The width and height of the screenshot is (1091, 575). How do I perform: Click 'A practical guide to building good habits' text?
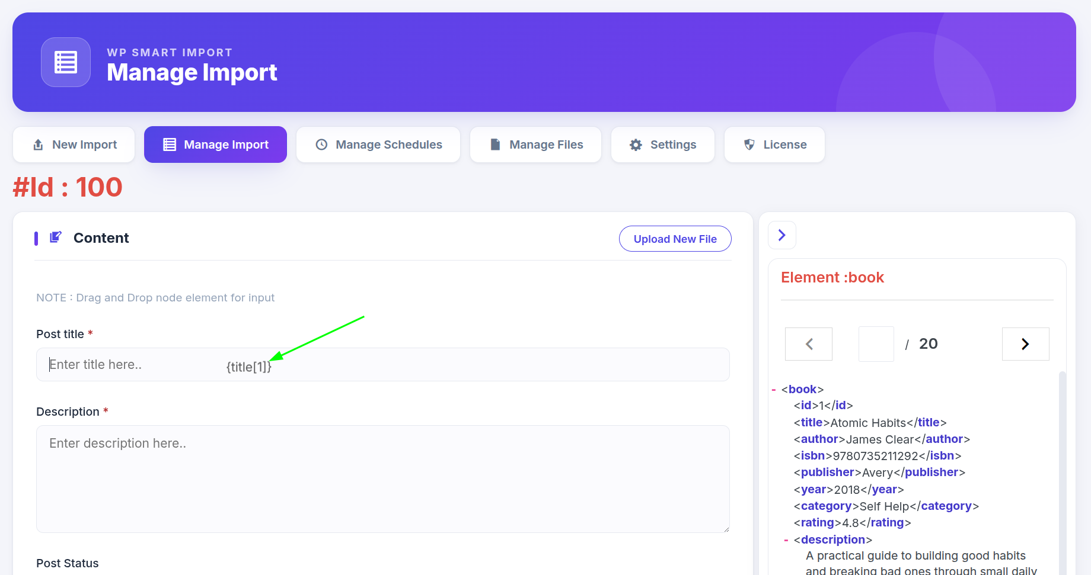915,556
